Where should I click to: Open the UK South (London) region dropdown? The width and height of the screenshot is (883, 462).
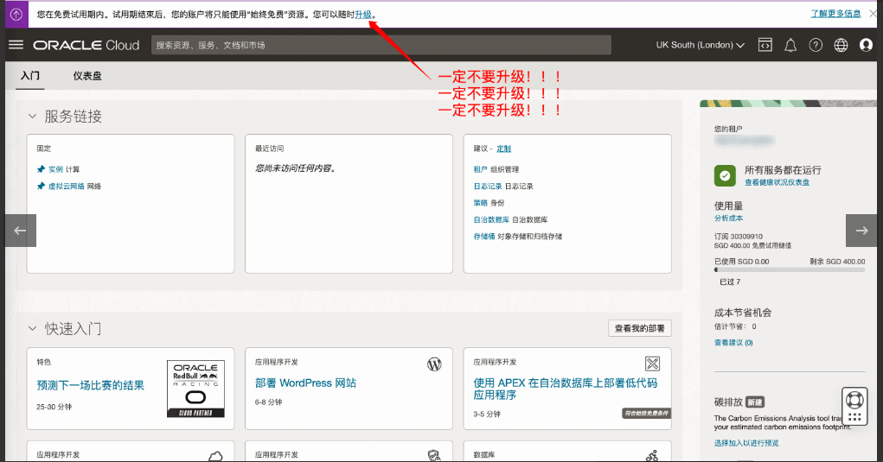click(700, 45)
